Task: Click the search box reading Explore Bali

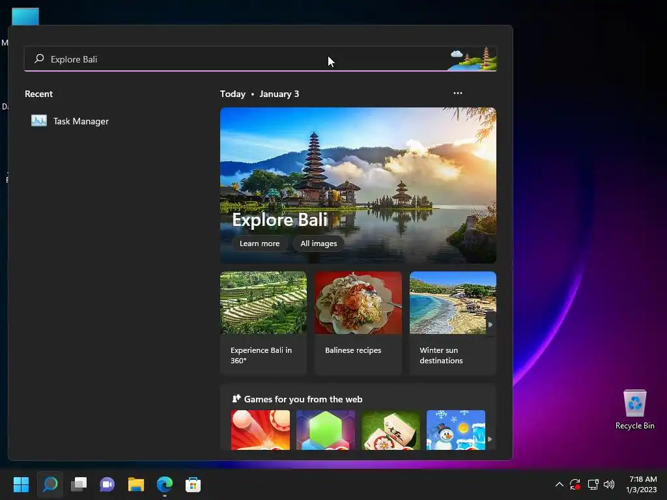Action: 261,59
